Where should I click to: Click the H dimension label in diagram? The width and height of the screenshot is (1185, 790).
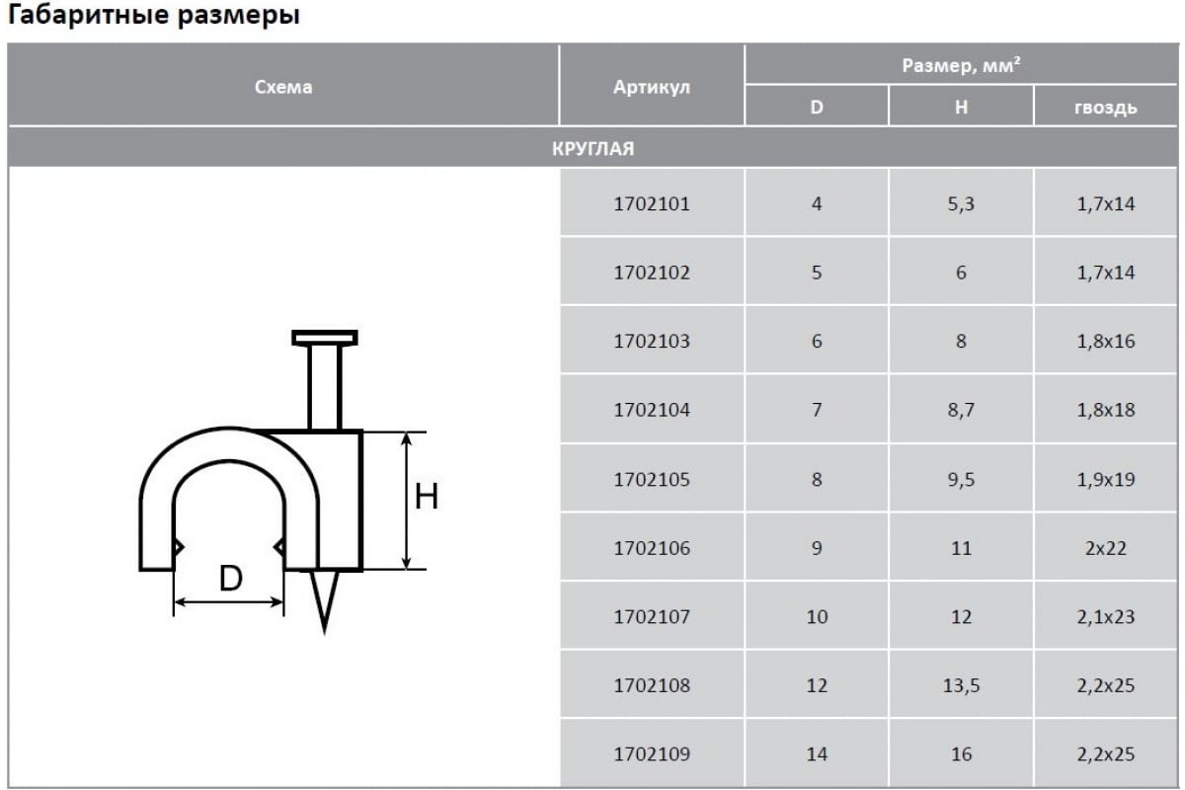[427, 497]
